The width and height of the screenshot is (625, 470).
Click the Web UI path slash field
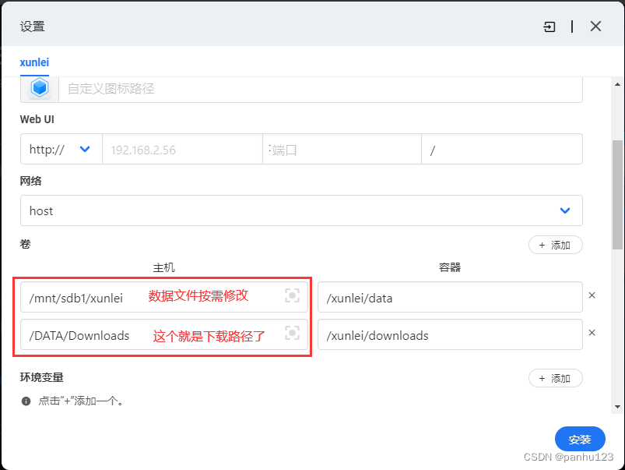coord(502,150)
